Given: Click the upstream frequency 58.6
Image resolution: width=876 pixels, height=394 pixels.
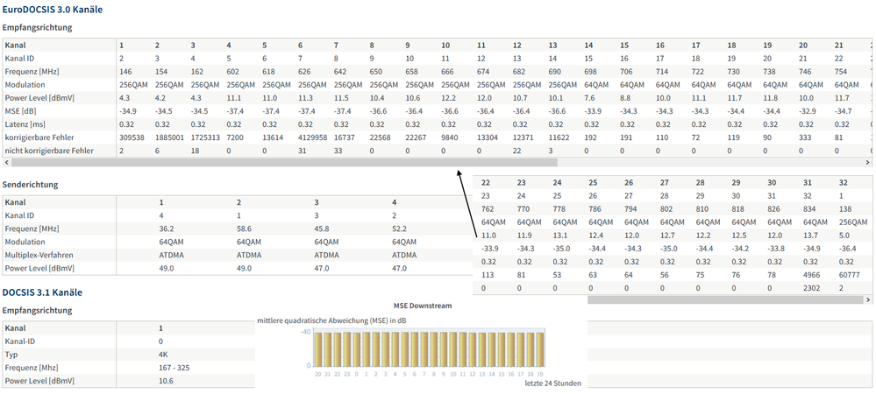Looking at the screenshot, I should [x=244, y=229].
